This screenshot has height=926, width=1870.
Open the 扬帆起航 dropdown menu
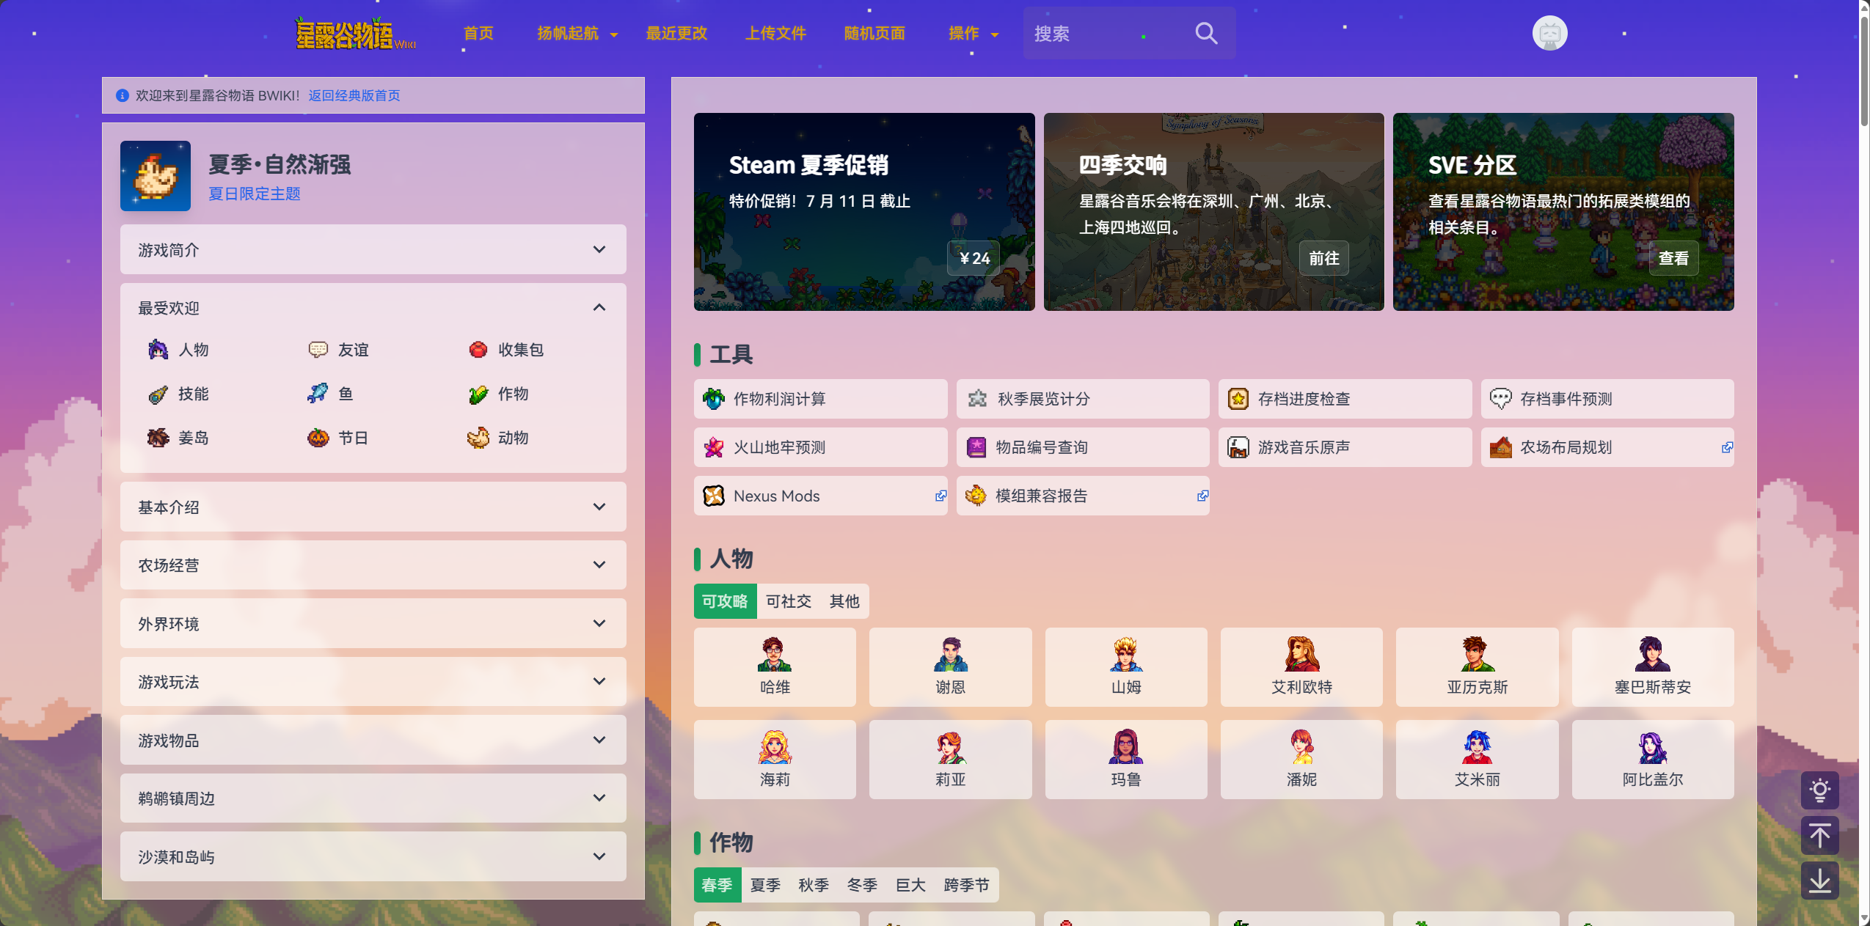tap(577, 33)
